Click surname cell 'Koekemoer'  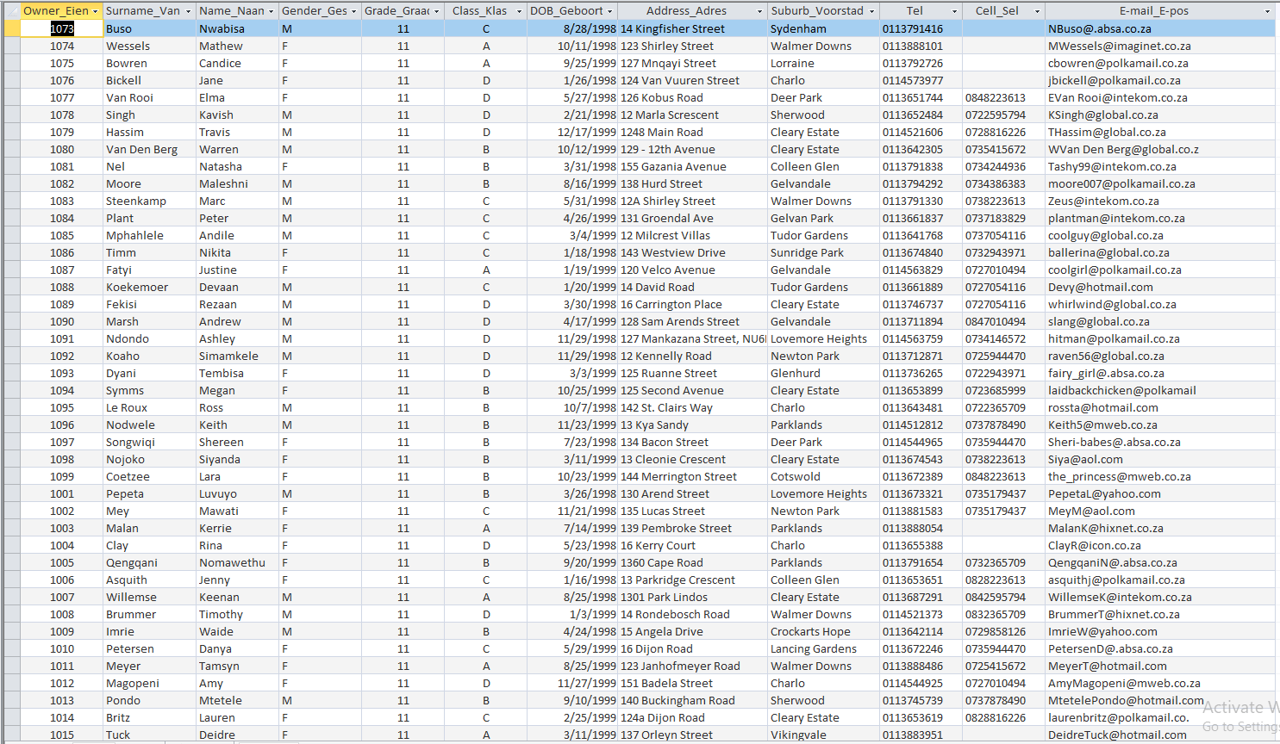149,287
